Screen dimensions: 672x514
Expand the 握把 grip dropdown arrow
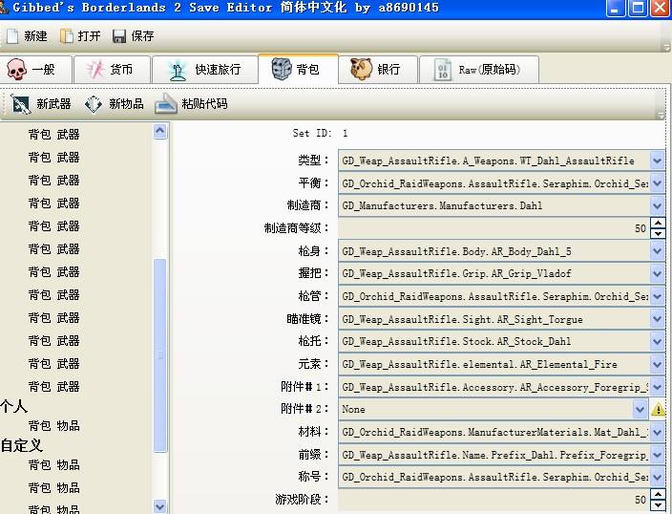657,274
